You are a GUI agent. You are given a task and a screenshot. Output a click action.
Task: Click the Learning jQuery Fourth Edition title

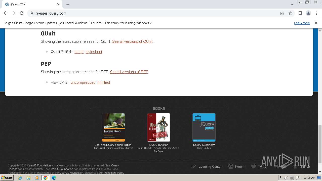click(113, 145)
